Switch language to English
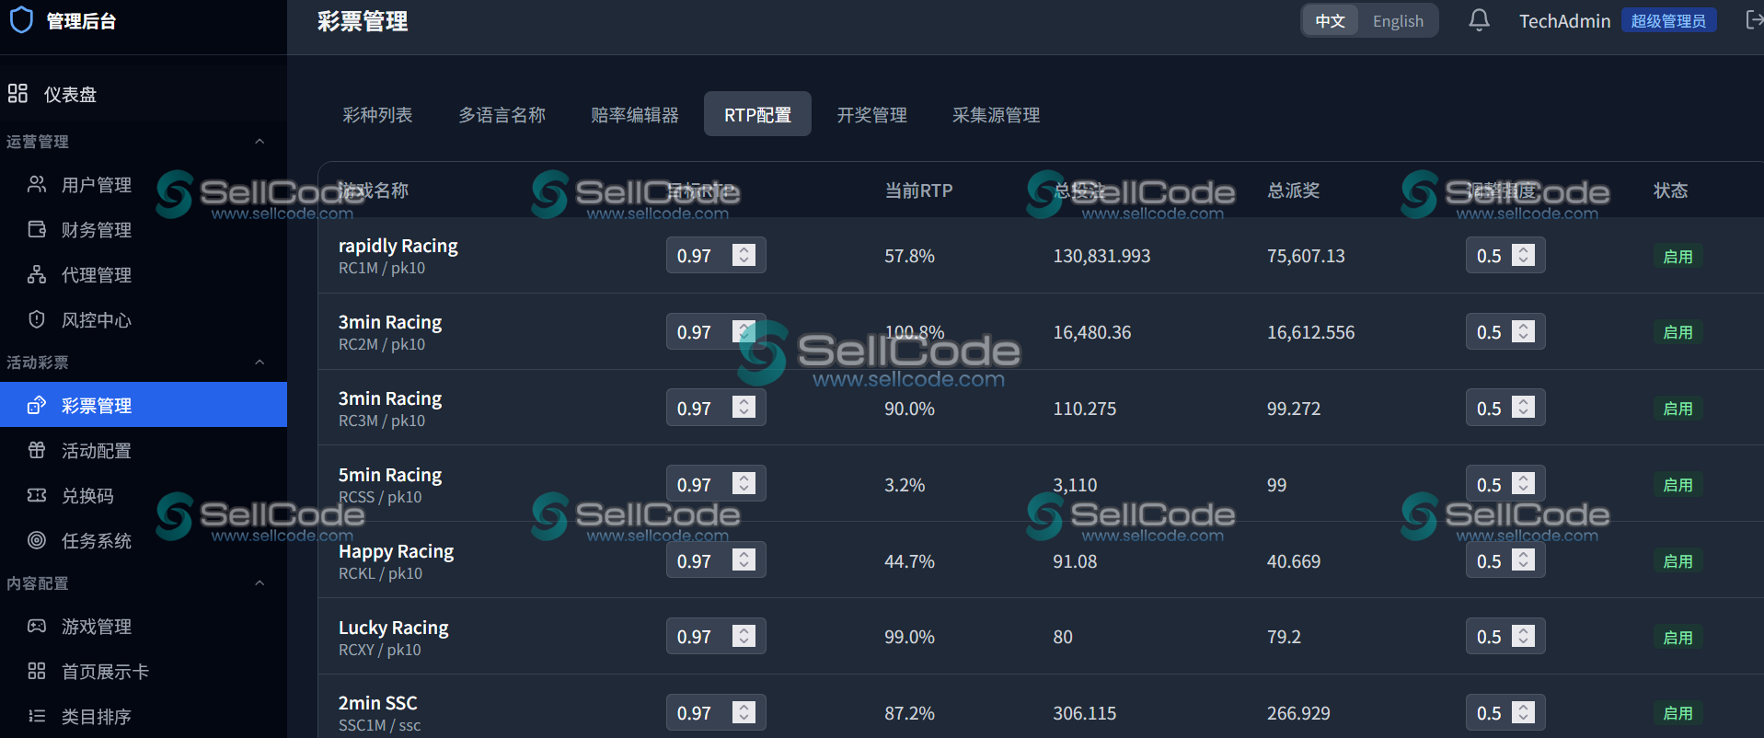The width and height of the screenshot is (1764, 738). tap(1398, 20)
